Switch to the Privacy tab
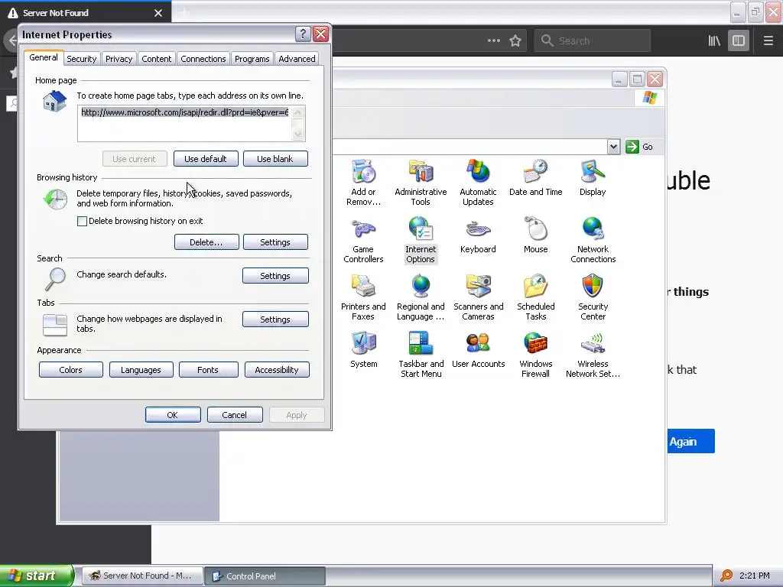 [119, 59]
